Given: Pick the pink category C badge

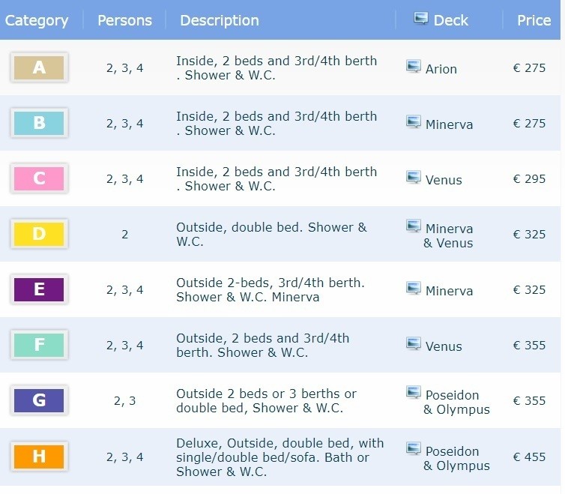Looking at the screenshot, I should point(39,179).
